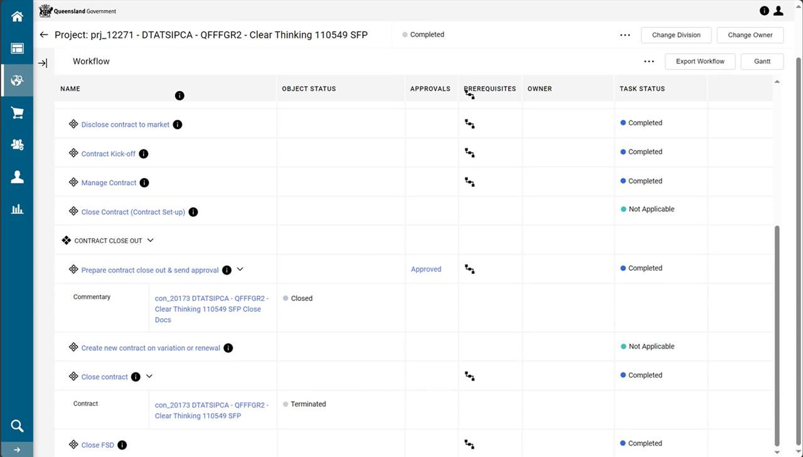The width and height of the screenshot is (803, 457).
Task: Click info icon beside Contract Kick-off
Action: click(x=144, y=154)
